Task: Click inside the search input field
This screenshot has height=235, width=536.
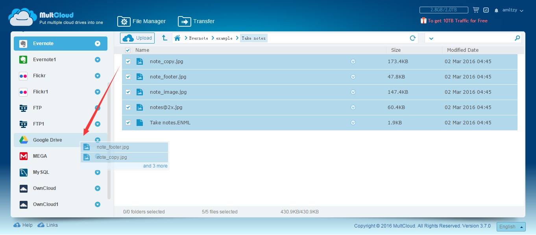Action: click(x=473, y=38)
